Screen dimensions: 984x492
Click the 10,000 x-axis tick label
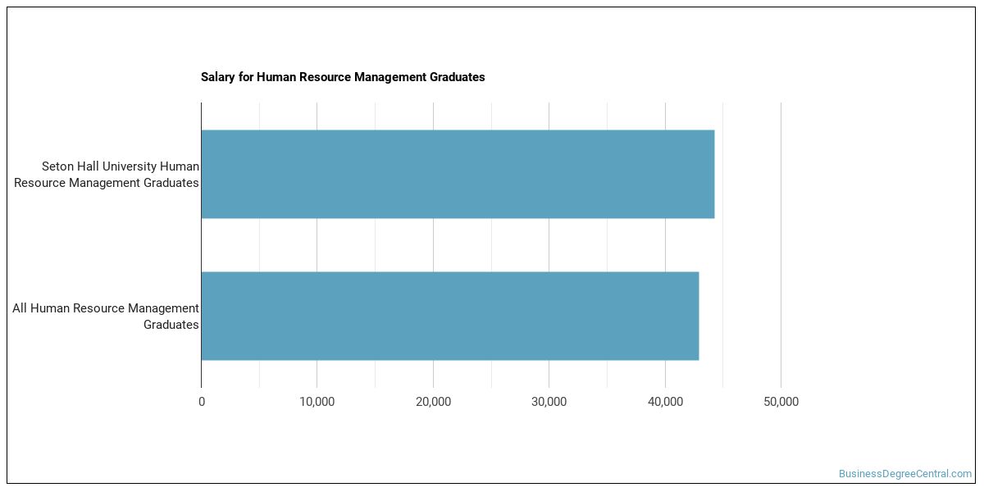[317, 402]
